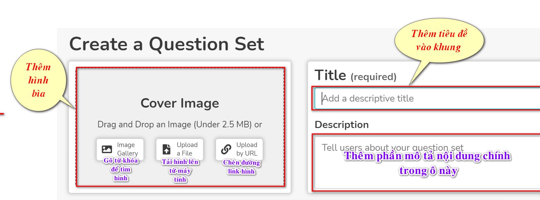Click the Chèn đường link hình note
The height and width of the screenshot is (200, 540).
tap(242, 167)
